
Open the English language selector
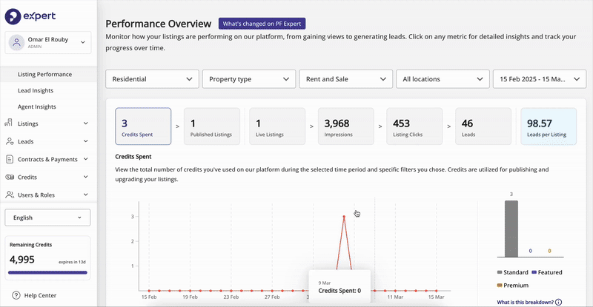click(47, 217)
